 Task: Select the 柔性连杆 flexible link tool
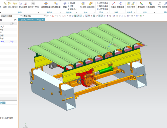(141, 5)
